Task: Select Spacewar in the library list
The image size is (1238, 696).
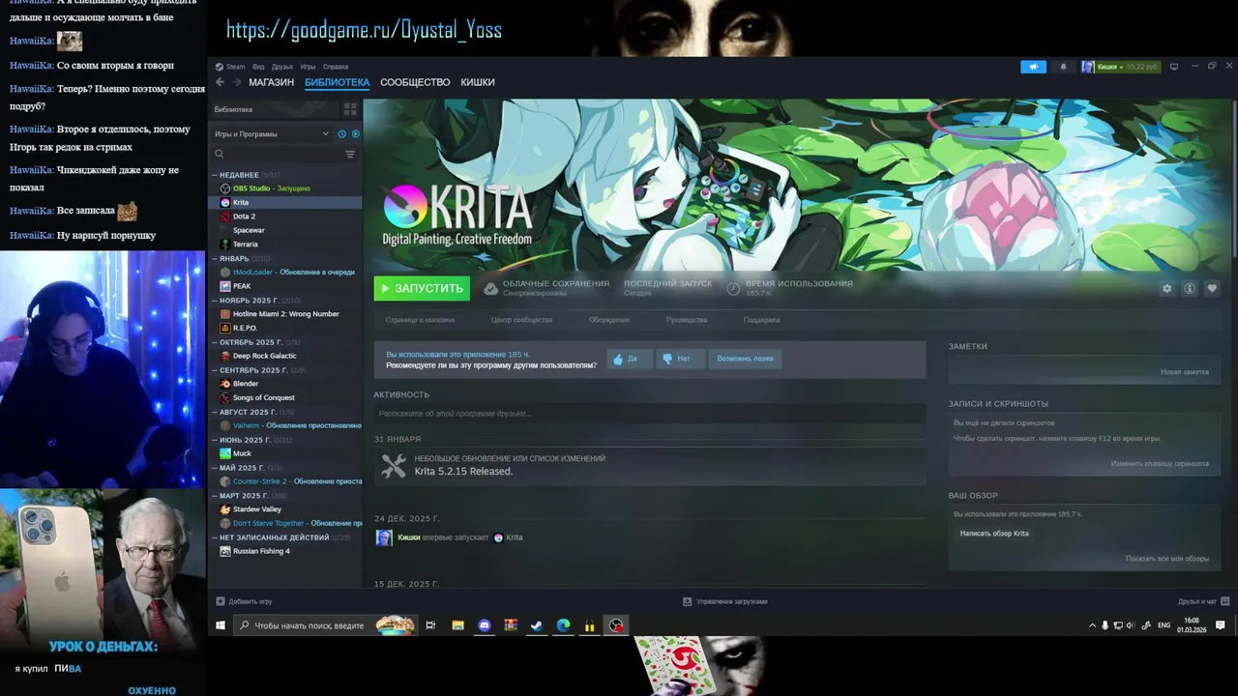Action: [x=285, y=230]
